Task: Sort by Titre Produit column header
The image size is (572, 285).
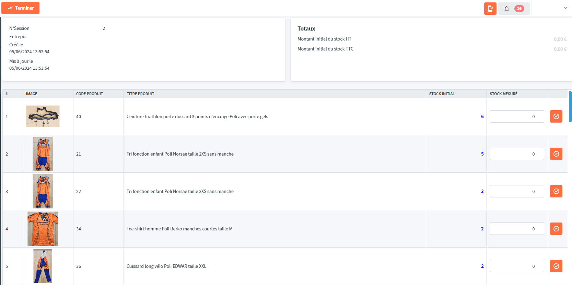Action: [x=140, y=94]
